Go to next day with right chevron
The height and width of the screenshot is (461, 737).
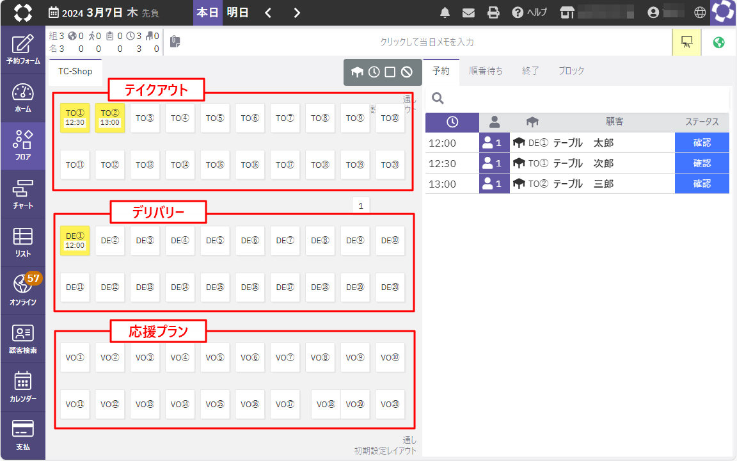click(x=297, y=13)
